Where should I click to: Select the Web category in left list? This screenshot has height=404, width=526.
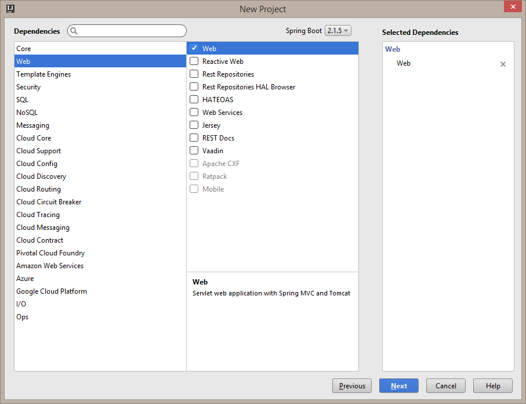tap(100, 61)
